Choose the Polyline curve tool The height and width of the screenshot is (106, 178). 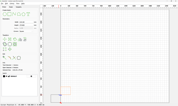14,14
